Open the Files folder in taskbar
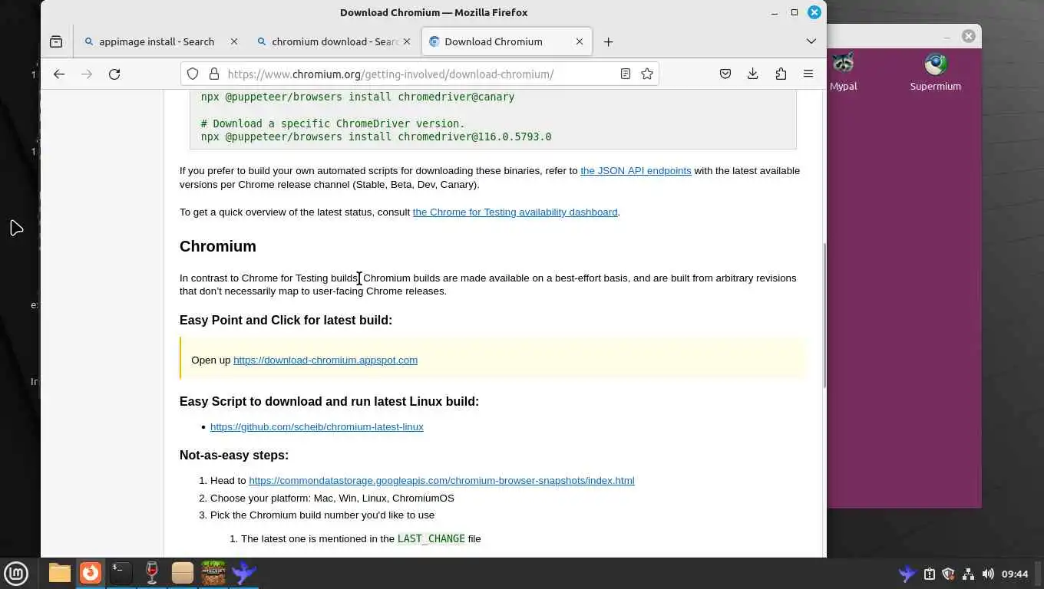Screen dimensions: 1044x589 [60, 573]
